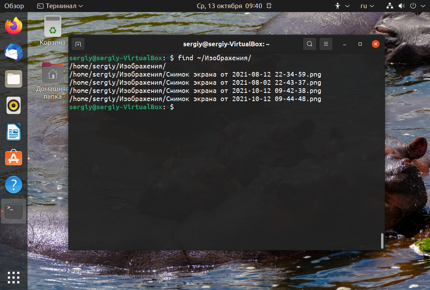Open the date and time calendar panel
Image resolution: width=430 pixels, height=290 pixels.
click(x=229, y=6)
